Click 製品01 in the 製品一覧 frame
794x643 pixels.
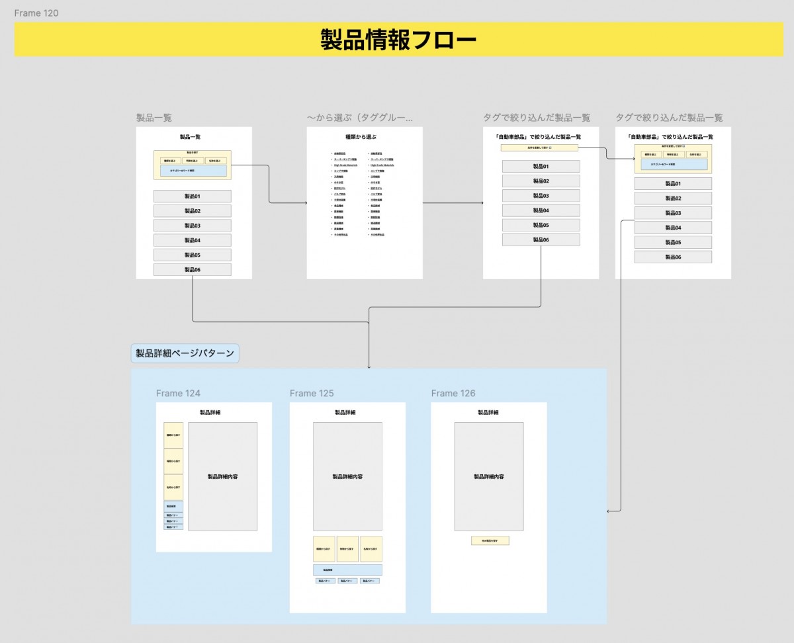(192, 196)
